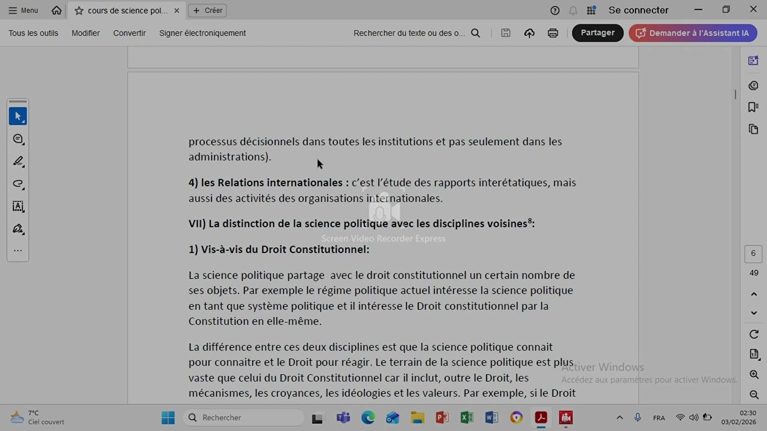Click the Save disk icon

tap(506, 33)
